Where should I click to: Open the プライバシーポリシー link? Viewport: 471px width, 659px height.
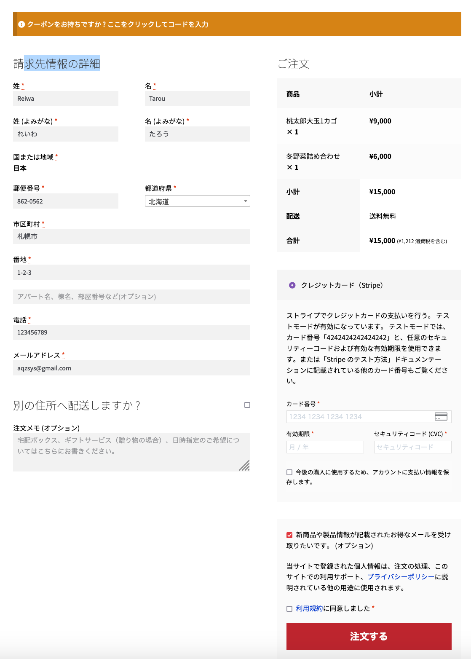click(x=401, y=577)
